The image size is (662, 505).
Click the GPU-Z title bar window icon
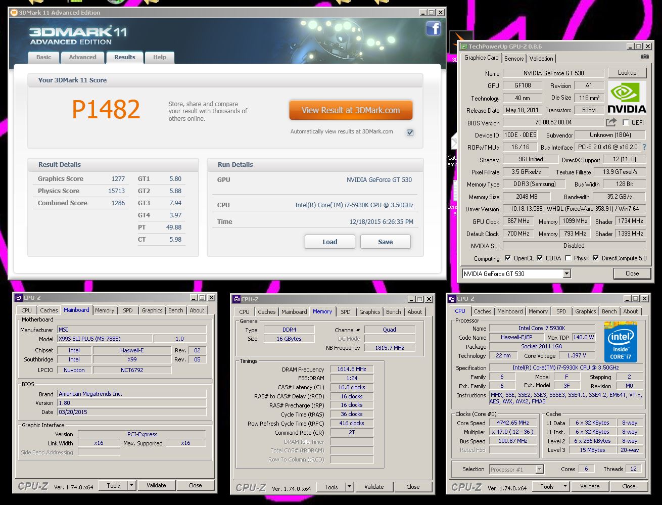463,47
